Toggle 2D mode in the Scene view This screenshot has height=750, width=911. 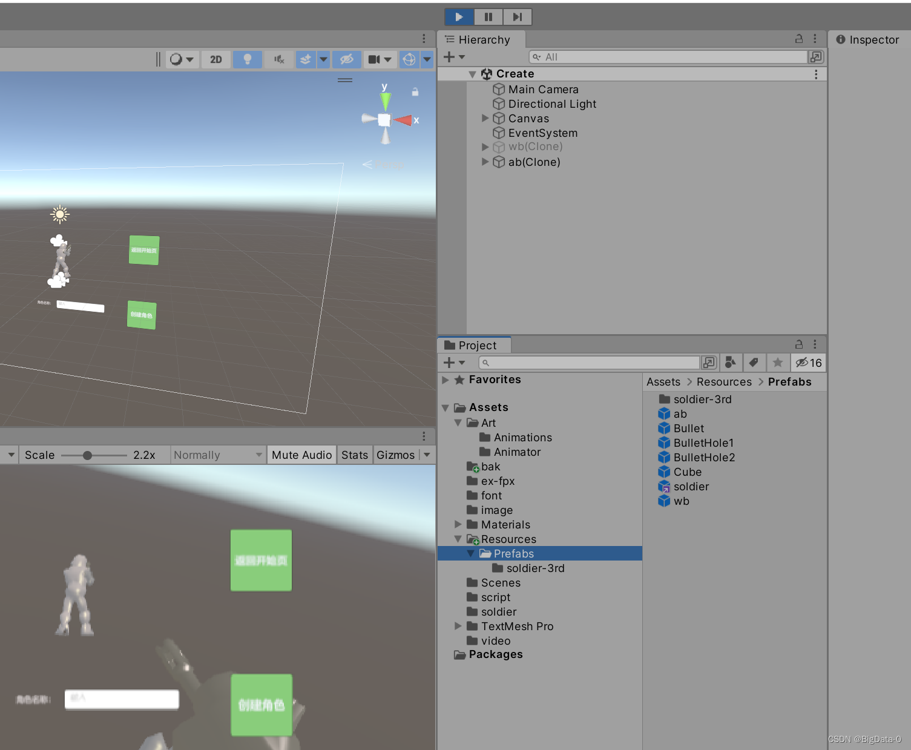pyautogui.click(x=215, y=59)
